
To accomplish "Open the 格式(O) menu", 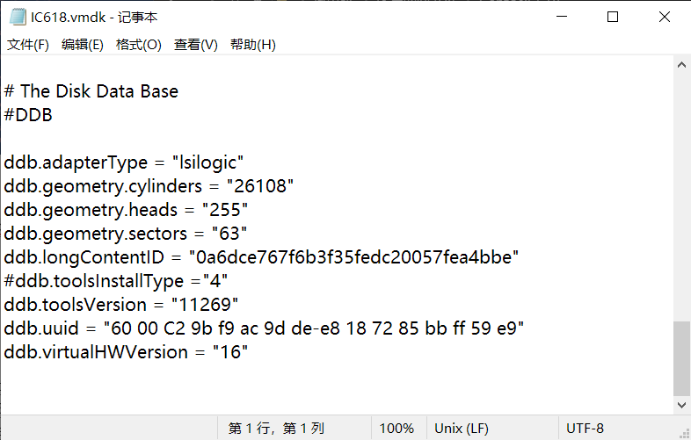I will [x=139, y=45].
